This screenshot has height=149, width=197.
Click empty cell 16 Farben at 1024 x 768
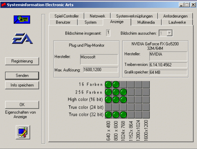[x=123, y=85]
